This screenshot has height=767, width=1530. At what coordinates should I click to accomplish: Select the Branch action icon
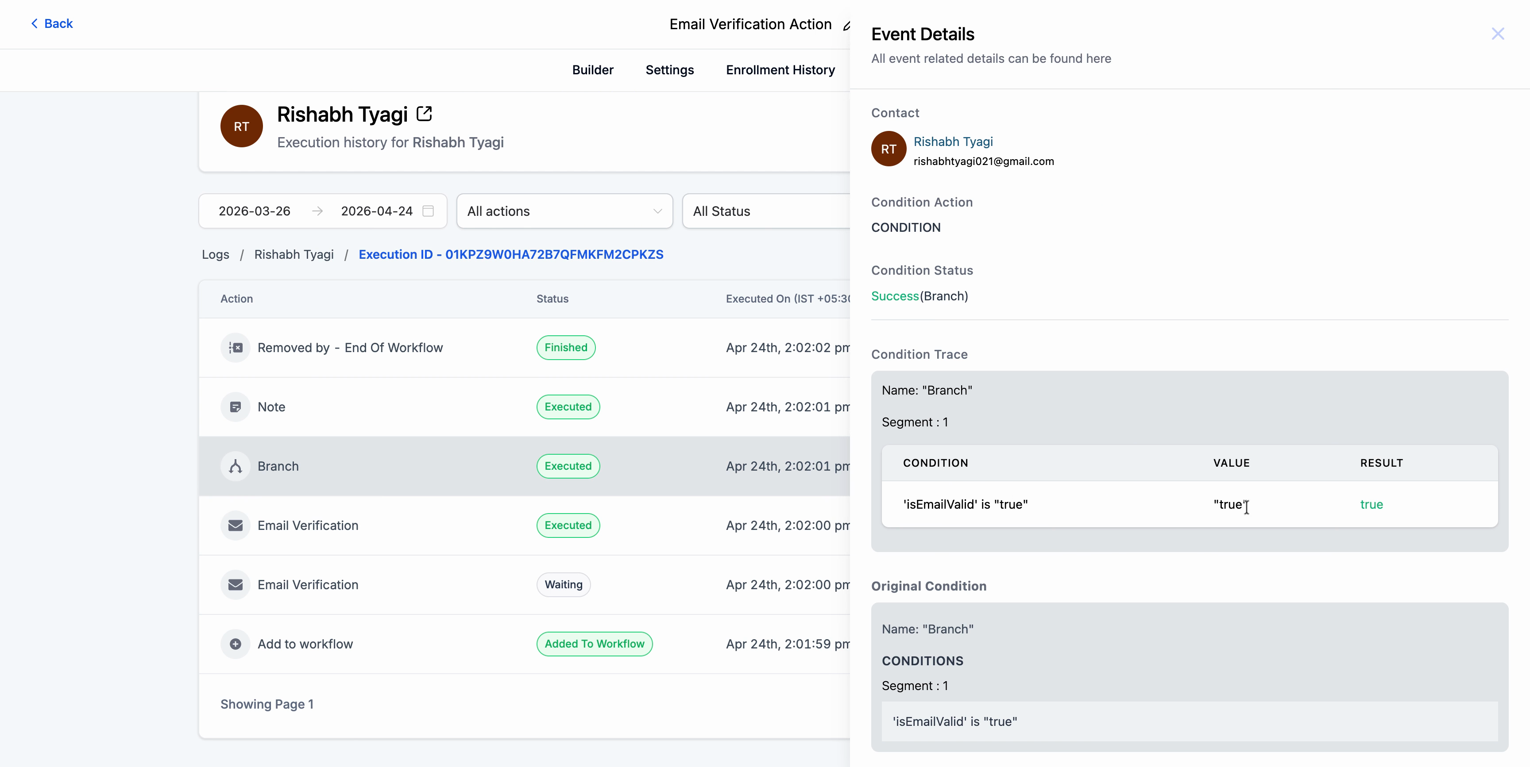[235, 466]
